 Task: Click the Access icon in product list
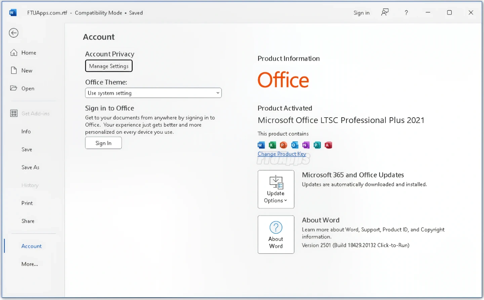tap(328, 145)
